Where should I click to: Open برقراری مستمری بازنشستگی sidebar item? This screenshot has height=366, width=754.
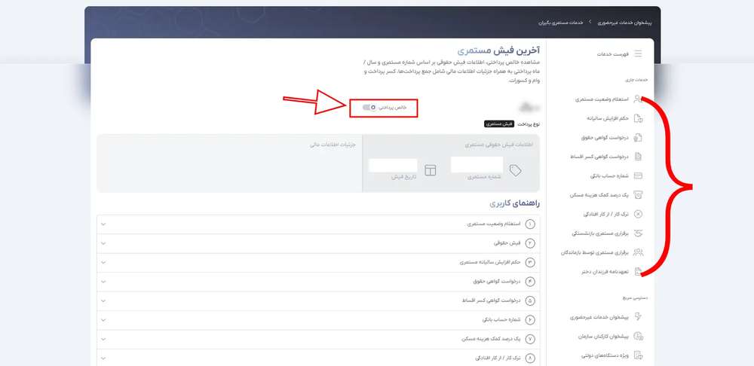tap(600, 233)
